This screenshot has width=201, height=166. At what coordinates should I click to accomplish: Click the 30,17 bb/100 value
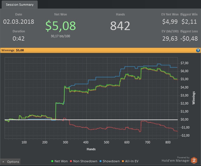point(61,36)
